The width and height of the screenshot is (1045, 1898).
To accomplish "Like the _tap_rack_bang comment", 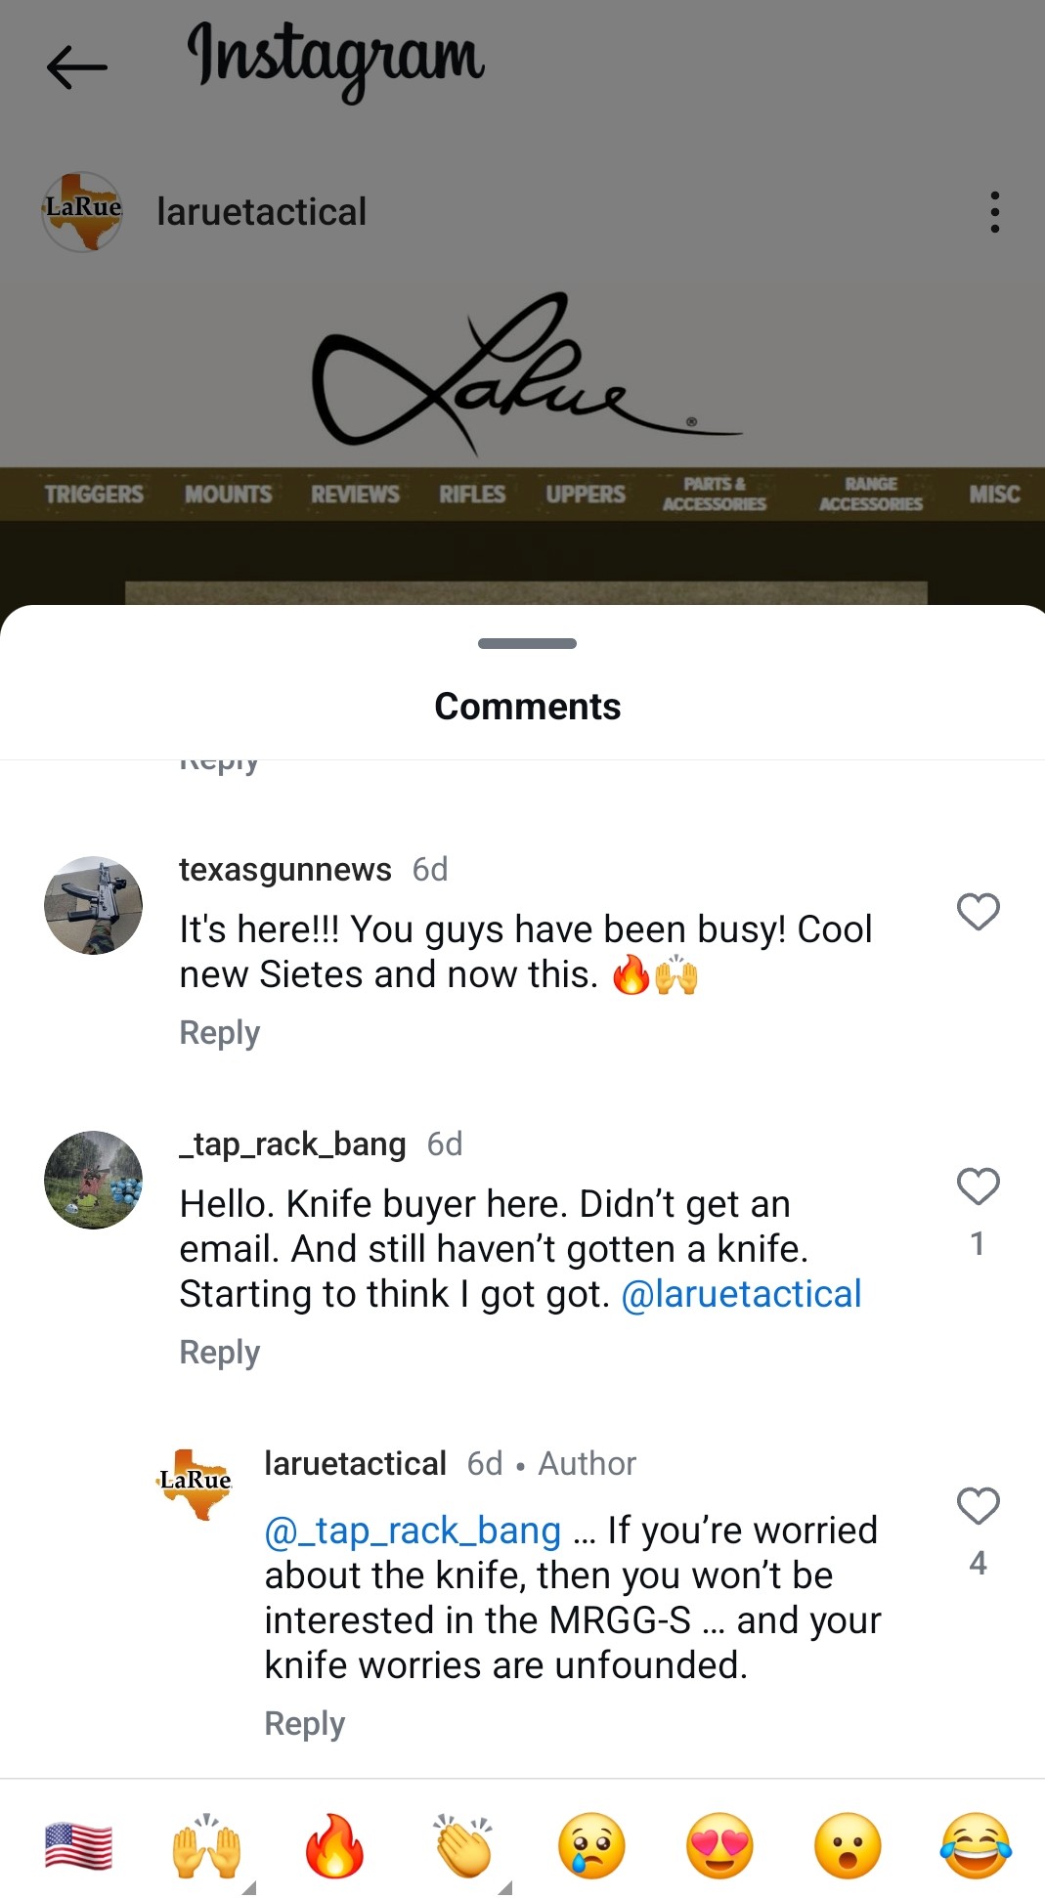I will 978,1186.
